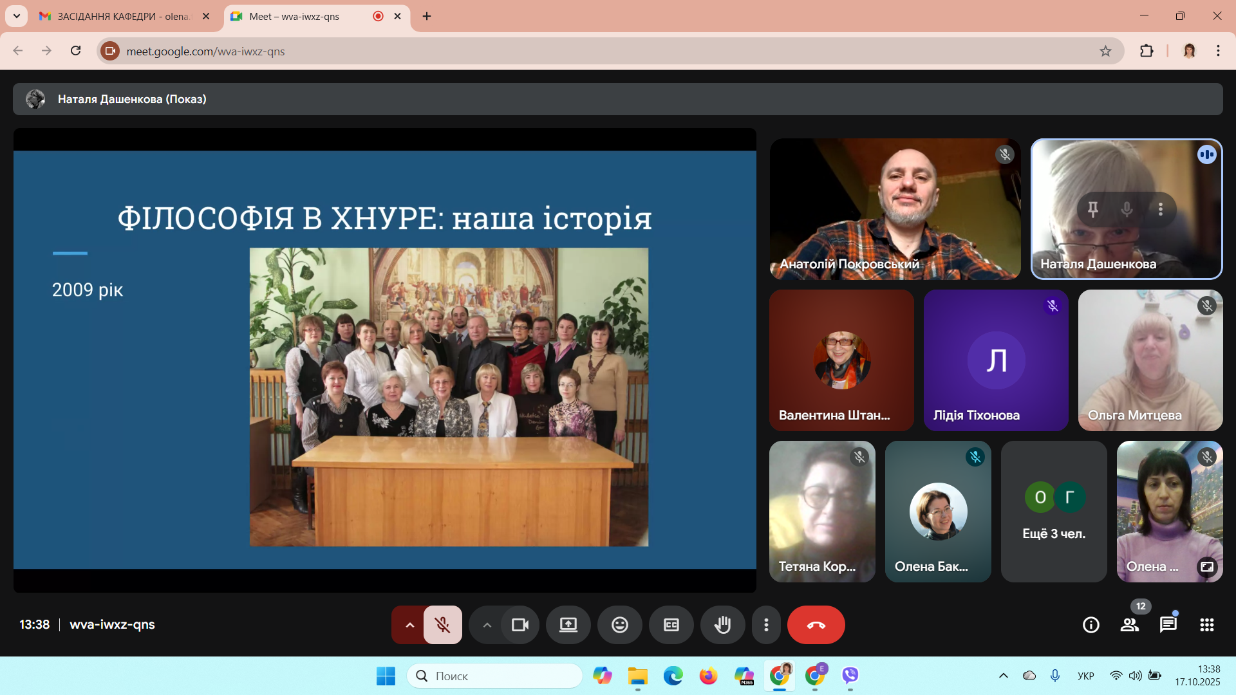Expand audio settings arrow
This screenshot has height=695, width=1236.
[x=409, y=625]
